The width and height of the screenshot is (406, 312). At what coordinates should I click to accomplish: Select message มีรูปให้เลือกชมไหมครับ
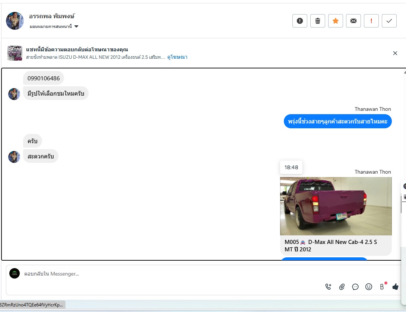[55, 93]
